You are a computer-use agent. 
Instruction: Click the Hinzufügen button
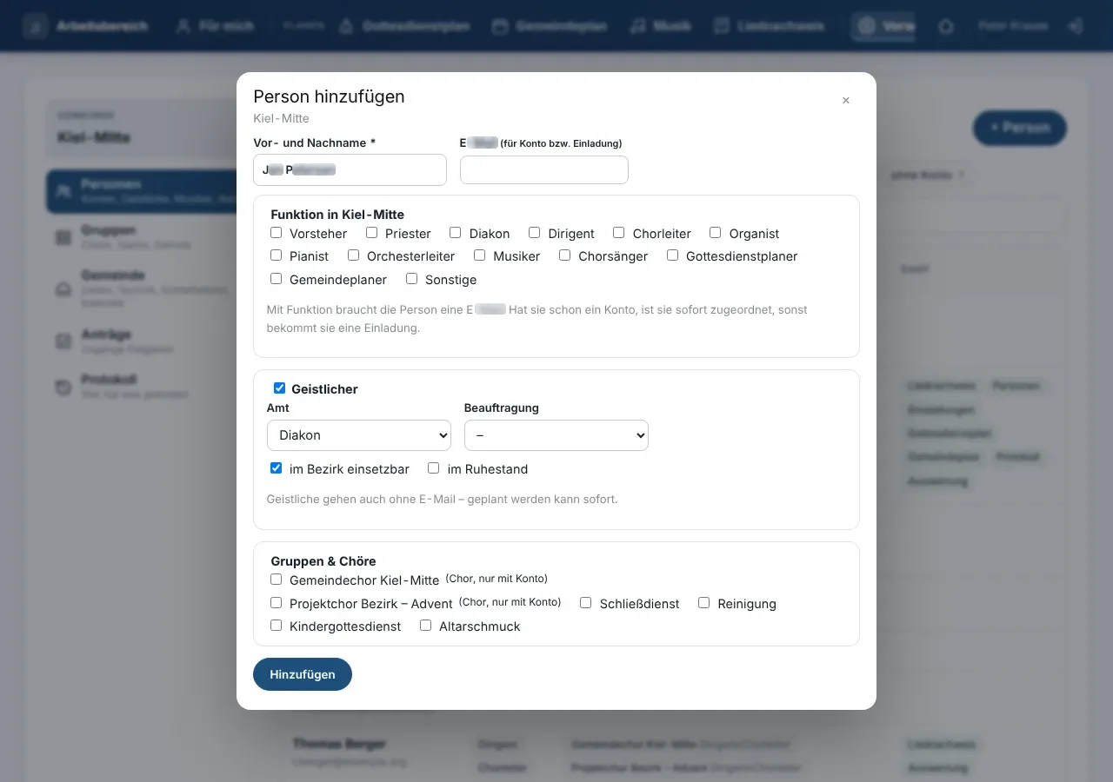pyautogui.click(x=303, y=674)
